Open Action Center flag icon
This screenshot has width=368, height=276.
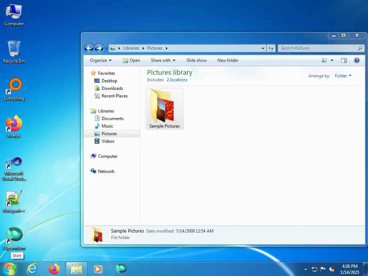click(x=323, y=269)
